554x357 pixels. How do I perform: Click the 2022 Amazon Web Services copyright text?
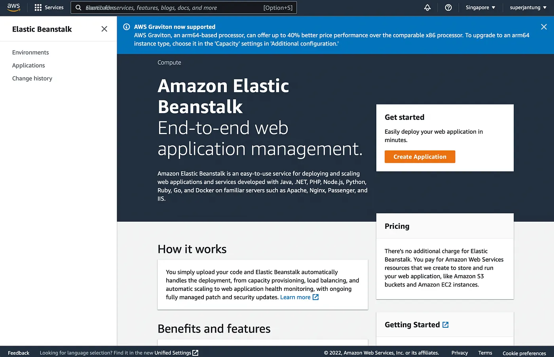(x=381, y=353)
